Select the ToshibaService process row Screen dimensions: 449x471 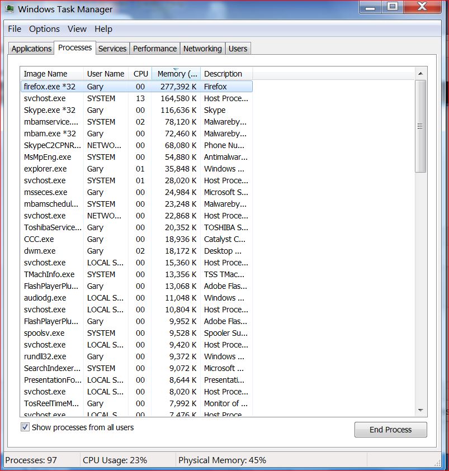(x=136, y=227)
